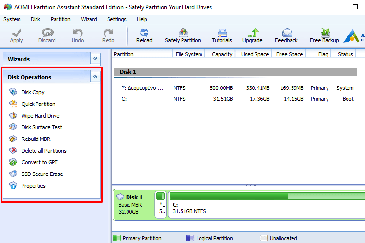Open disk Properties label
The width and height of the screenshot is (365, 243).
click(x=34, y=186)
